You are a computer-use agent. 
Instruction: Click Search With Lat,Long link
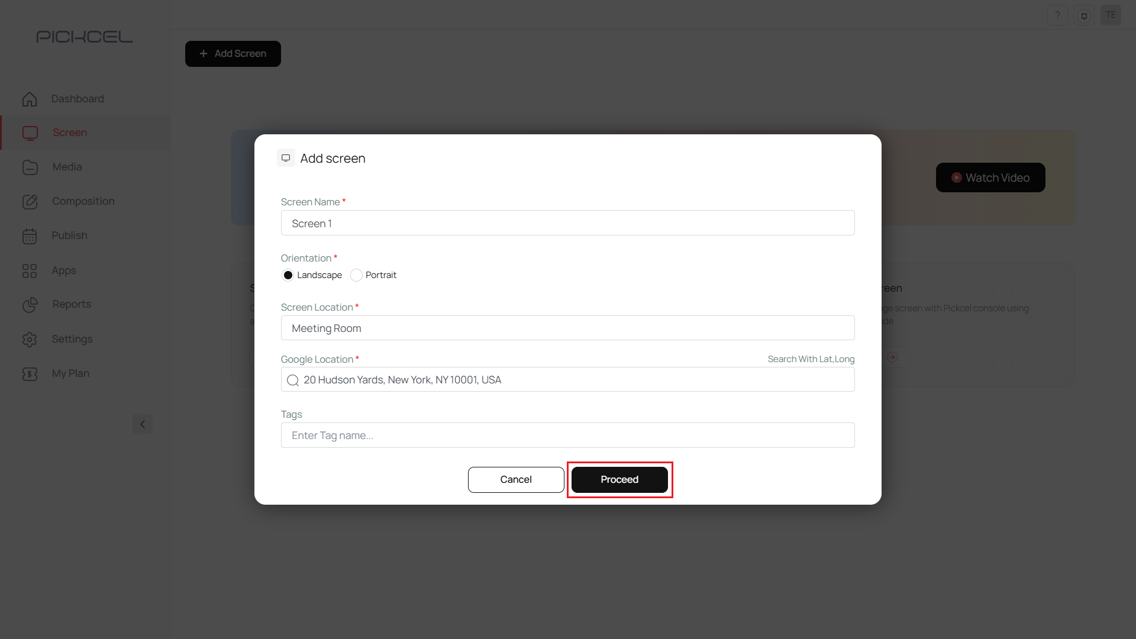[811, 359]
